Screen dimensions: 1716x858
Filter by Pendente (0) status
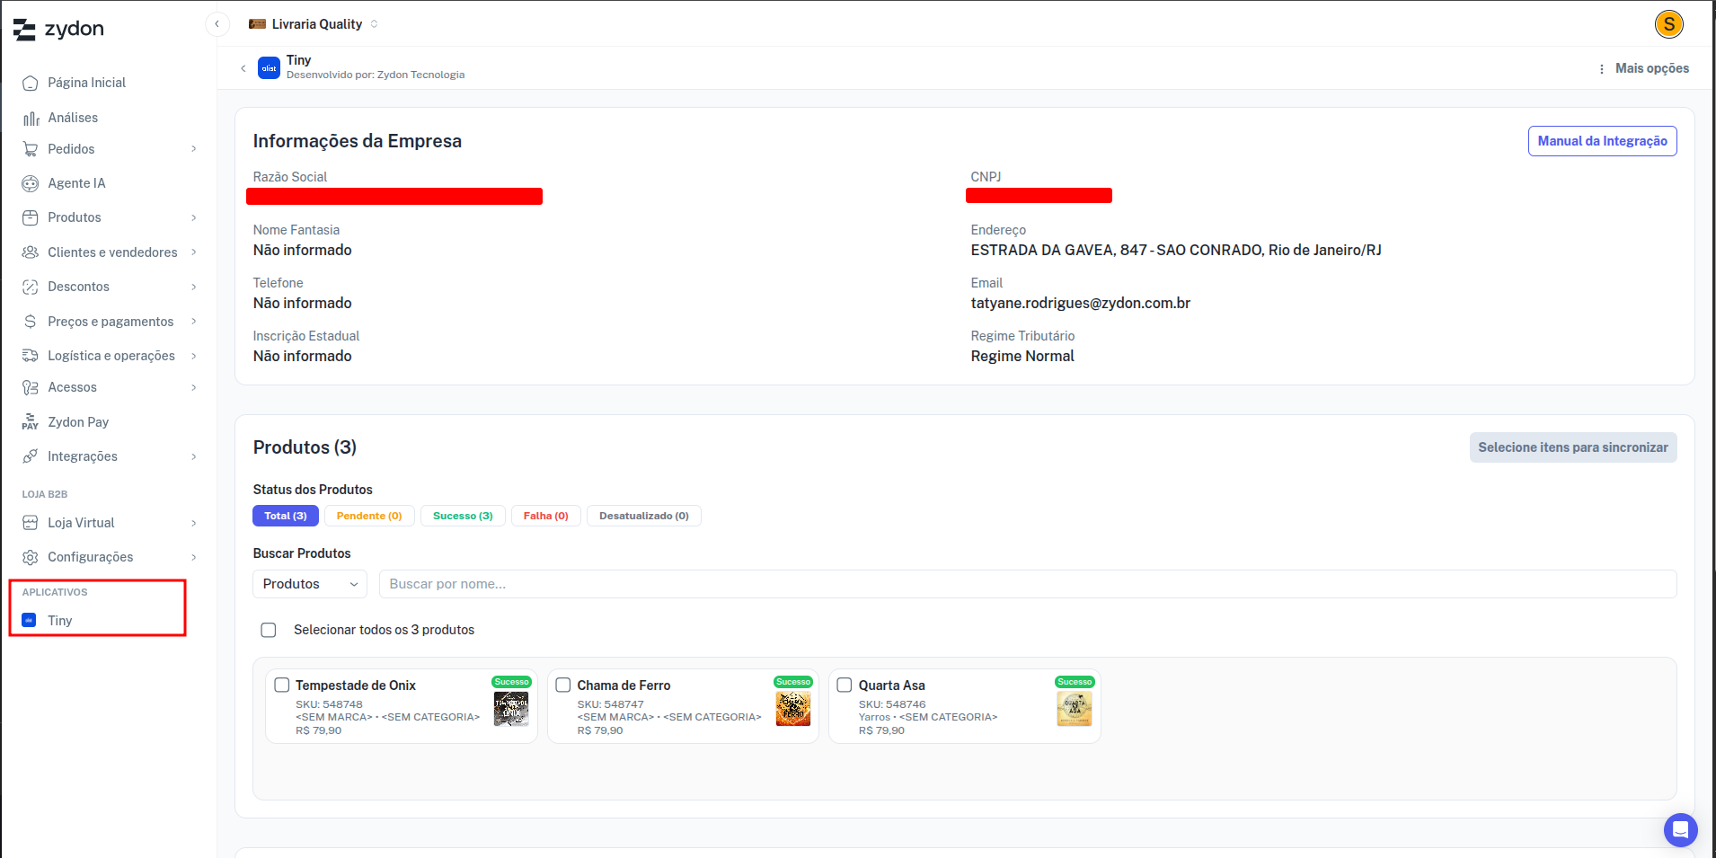369,516
